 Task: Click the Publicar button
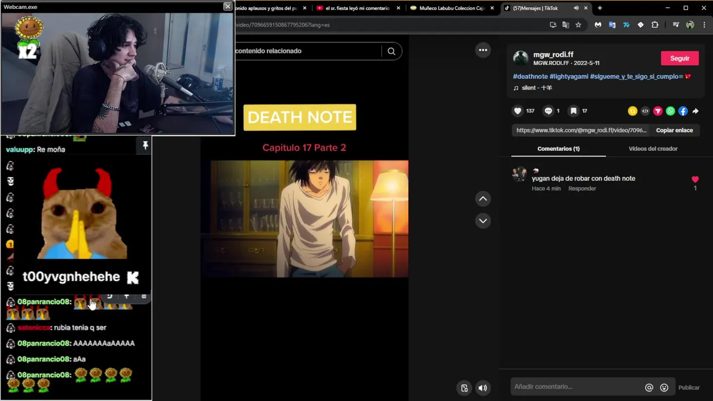[x=689, y=388]
